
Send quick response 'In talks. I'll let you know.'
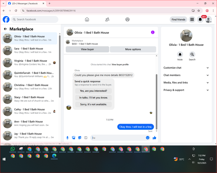(93, 98)
